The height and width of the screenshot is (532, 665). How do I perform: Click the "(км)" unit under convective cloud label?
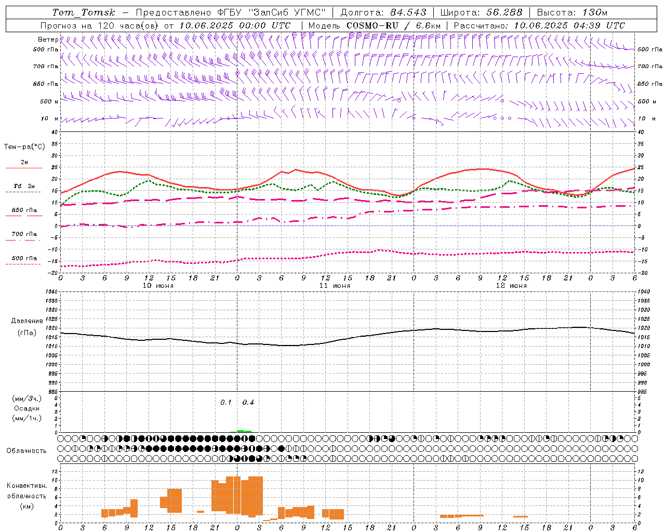click(x=27, y=506)
